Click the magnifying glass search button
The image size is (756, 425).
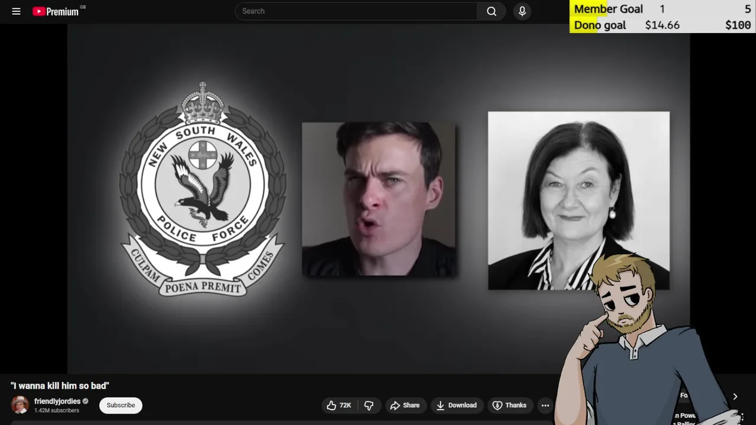click(491, 11)
